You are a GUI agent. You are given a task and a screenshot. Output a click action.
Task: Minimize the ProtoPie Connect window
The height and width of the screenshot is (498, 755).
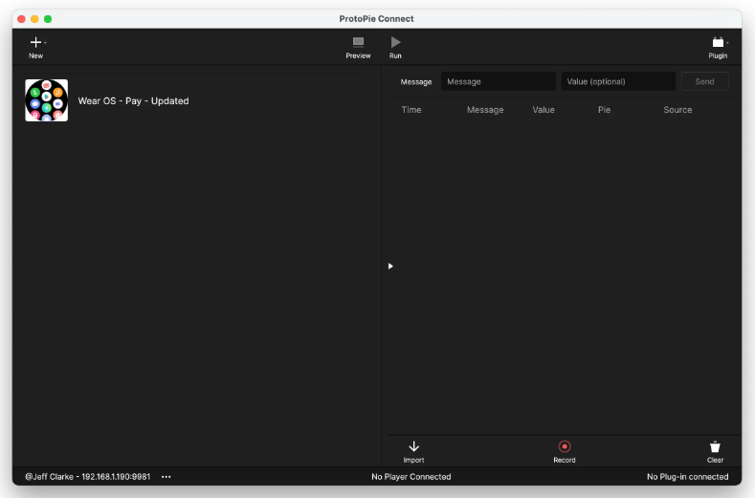point(34,19)
